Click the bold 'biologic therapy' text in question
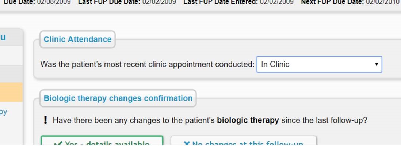Image resolution: width=401 pixels, height=146 pixels. (x=248, y=120)
